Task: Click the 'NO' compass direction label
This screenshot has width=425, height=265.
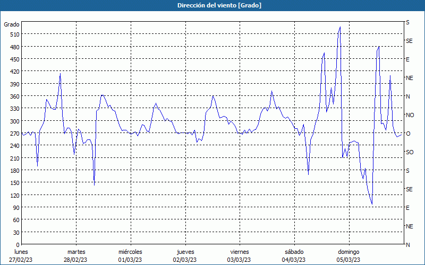Action: point(410,115)
